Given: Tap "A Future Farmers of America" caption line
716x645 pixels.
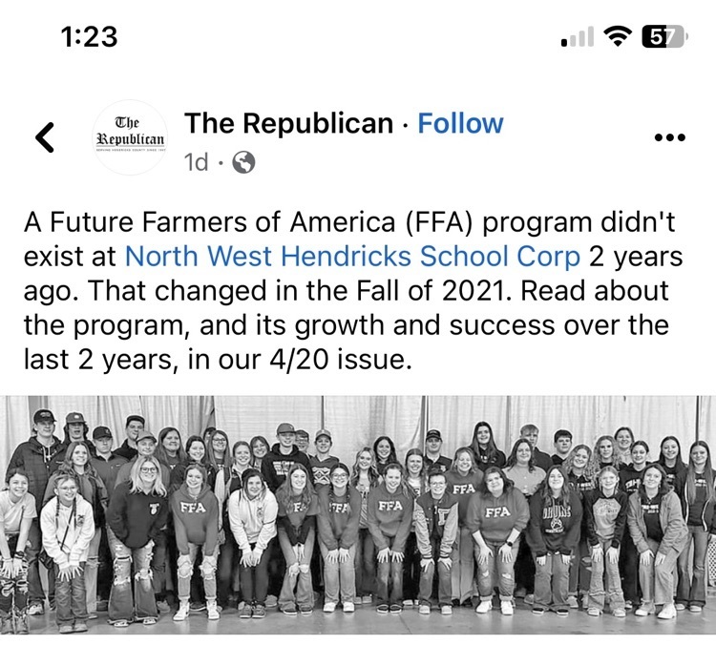Looking at the screenshot, I should [210, 222].
